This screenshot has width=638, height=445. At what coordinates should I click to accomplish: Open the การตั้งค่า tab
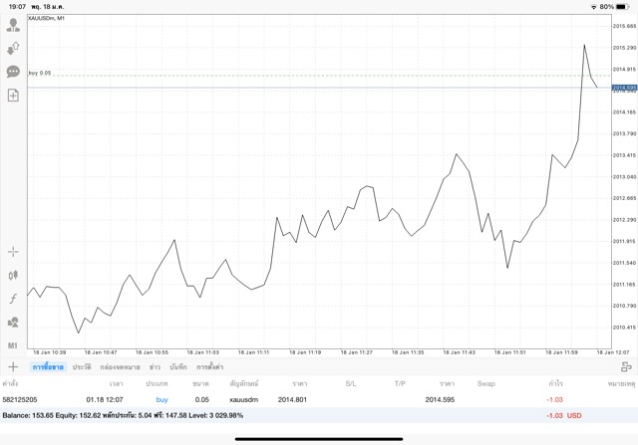click(210, 367)
